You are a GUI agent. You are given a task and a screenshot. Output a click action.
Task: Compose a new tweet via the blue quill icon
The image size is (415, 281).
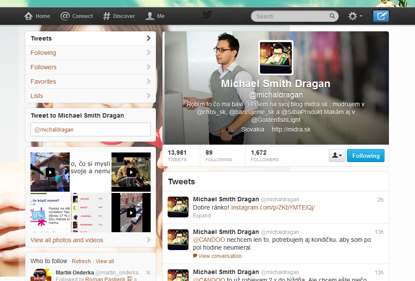click(x=381, y=16)
